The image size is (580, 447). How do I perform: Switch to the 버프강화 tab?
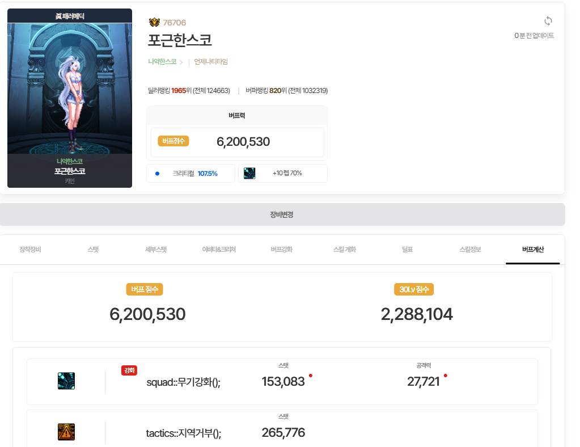pyautogui.click(x=282, y=250)
